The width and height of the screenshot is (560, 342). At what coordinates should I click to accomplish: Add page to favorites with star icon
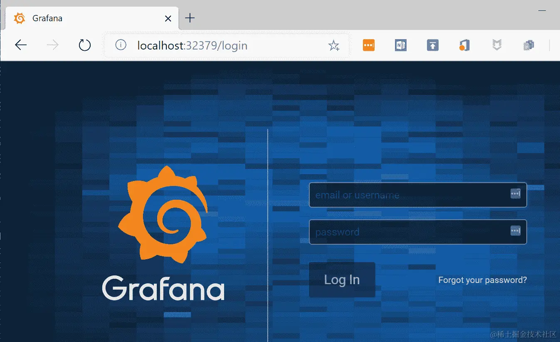click(x=334, y=45)
